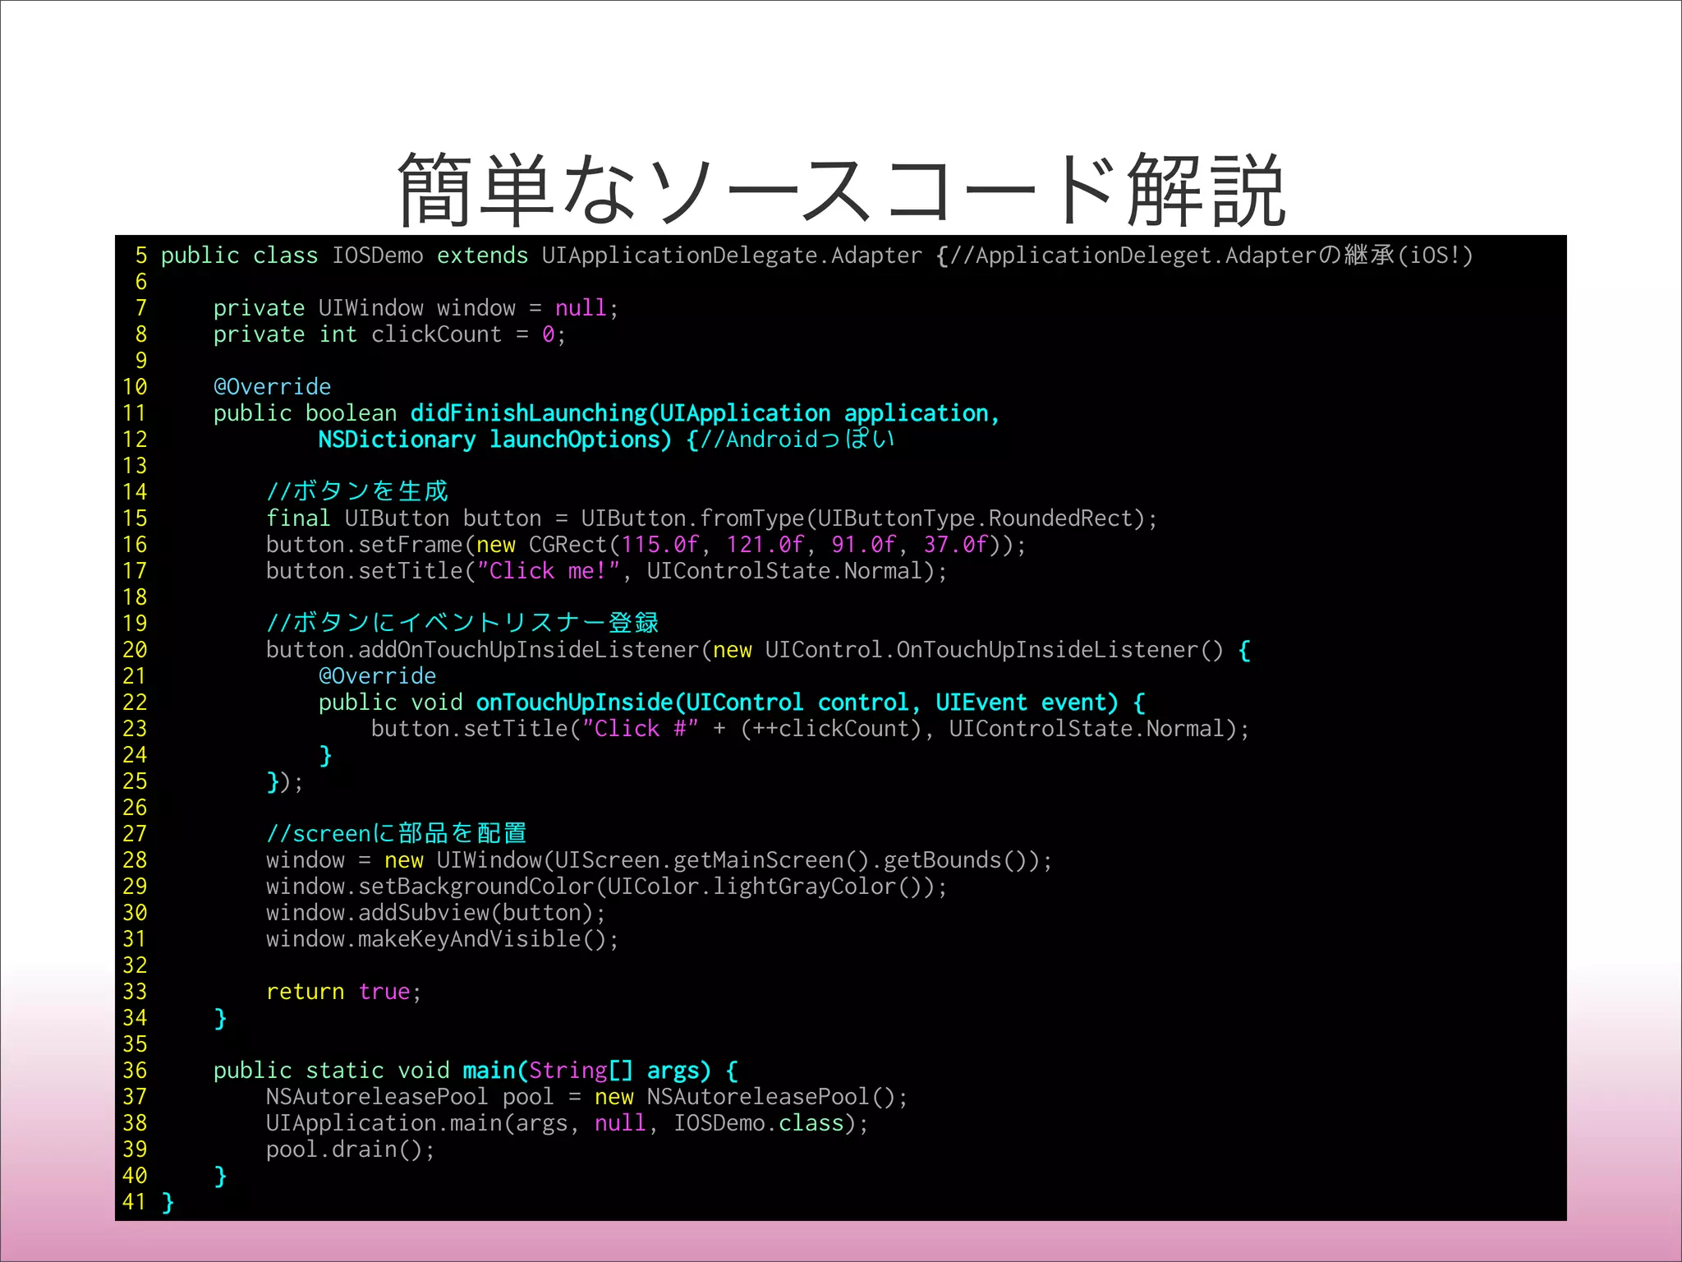Viewport: 1682px width, 1262px height.
Task: Click 'UIApplication.main(args, null, IOSDemo.class);' line
Action: [x=567, y=1123]
